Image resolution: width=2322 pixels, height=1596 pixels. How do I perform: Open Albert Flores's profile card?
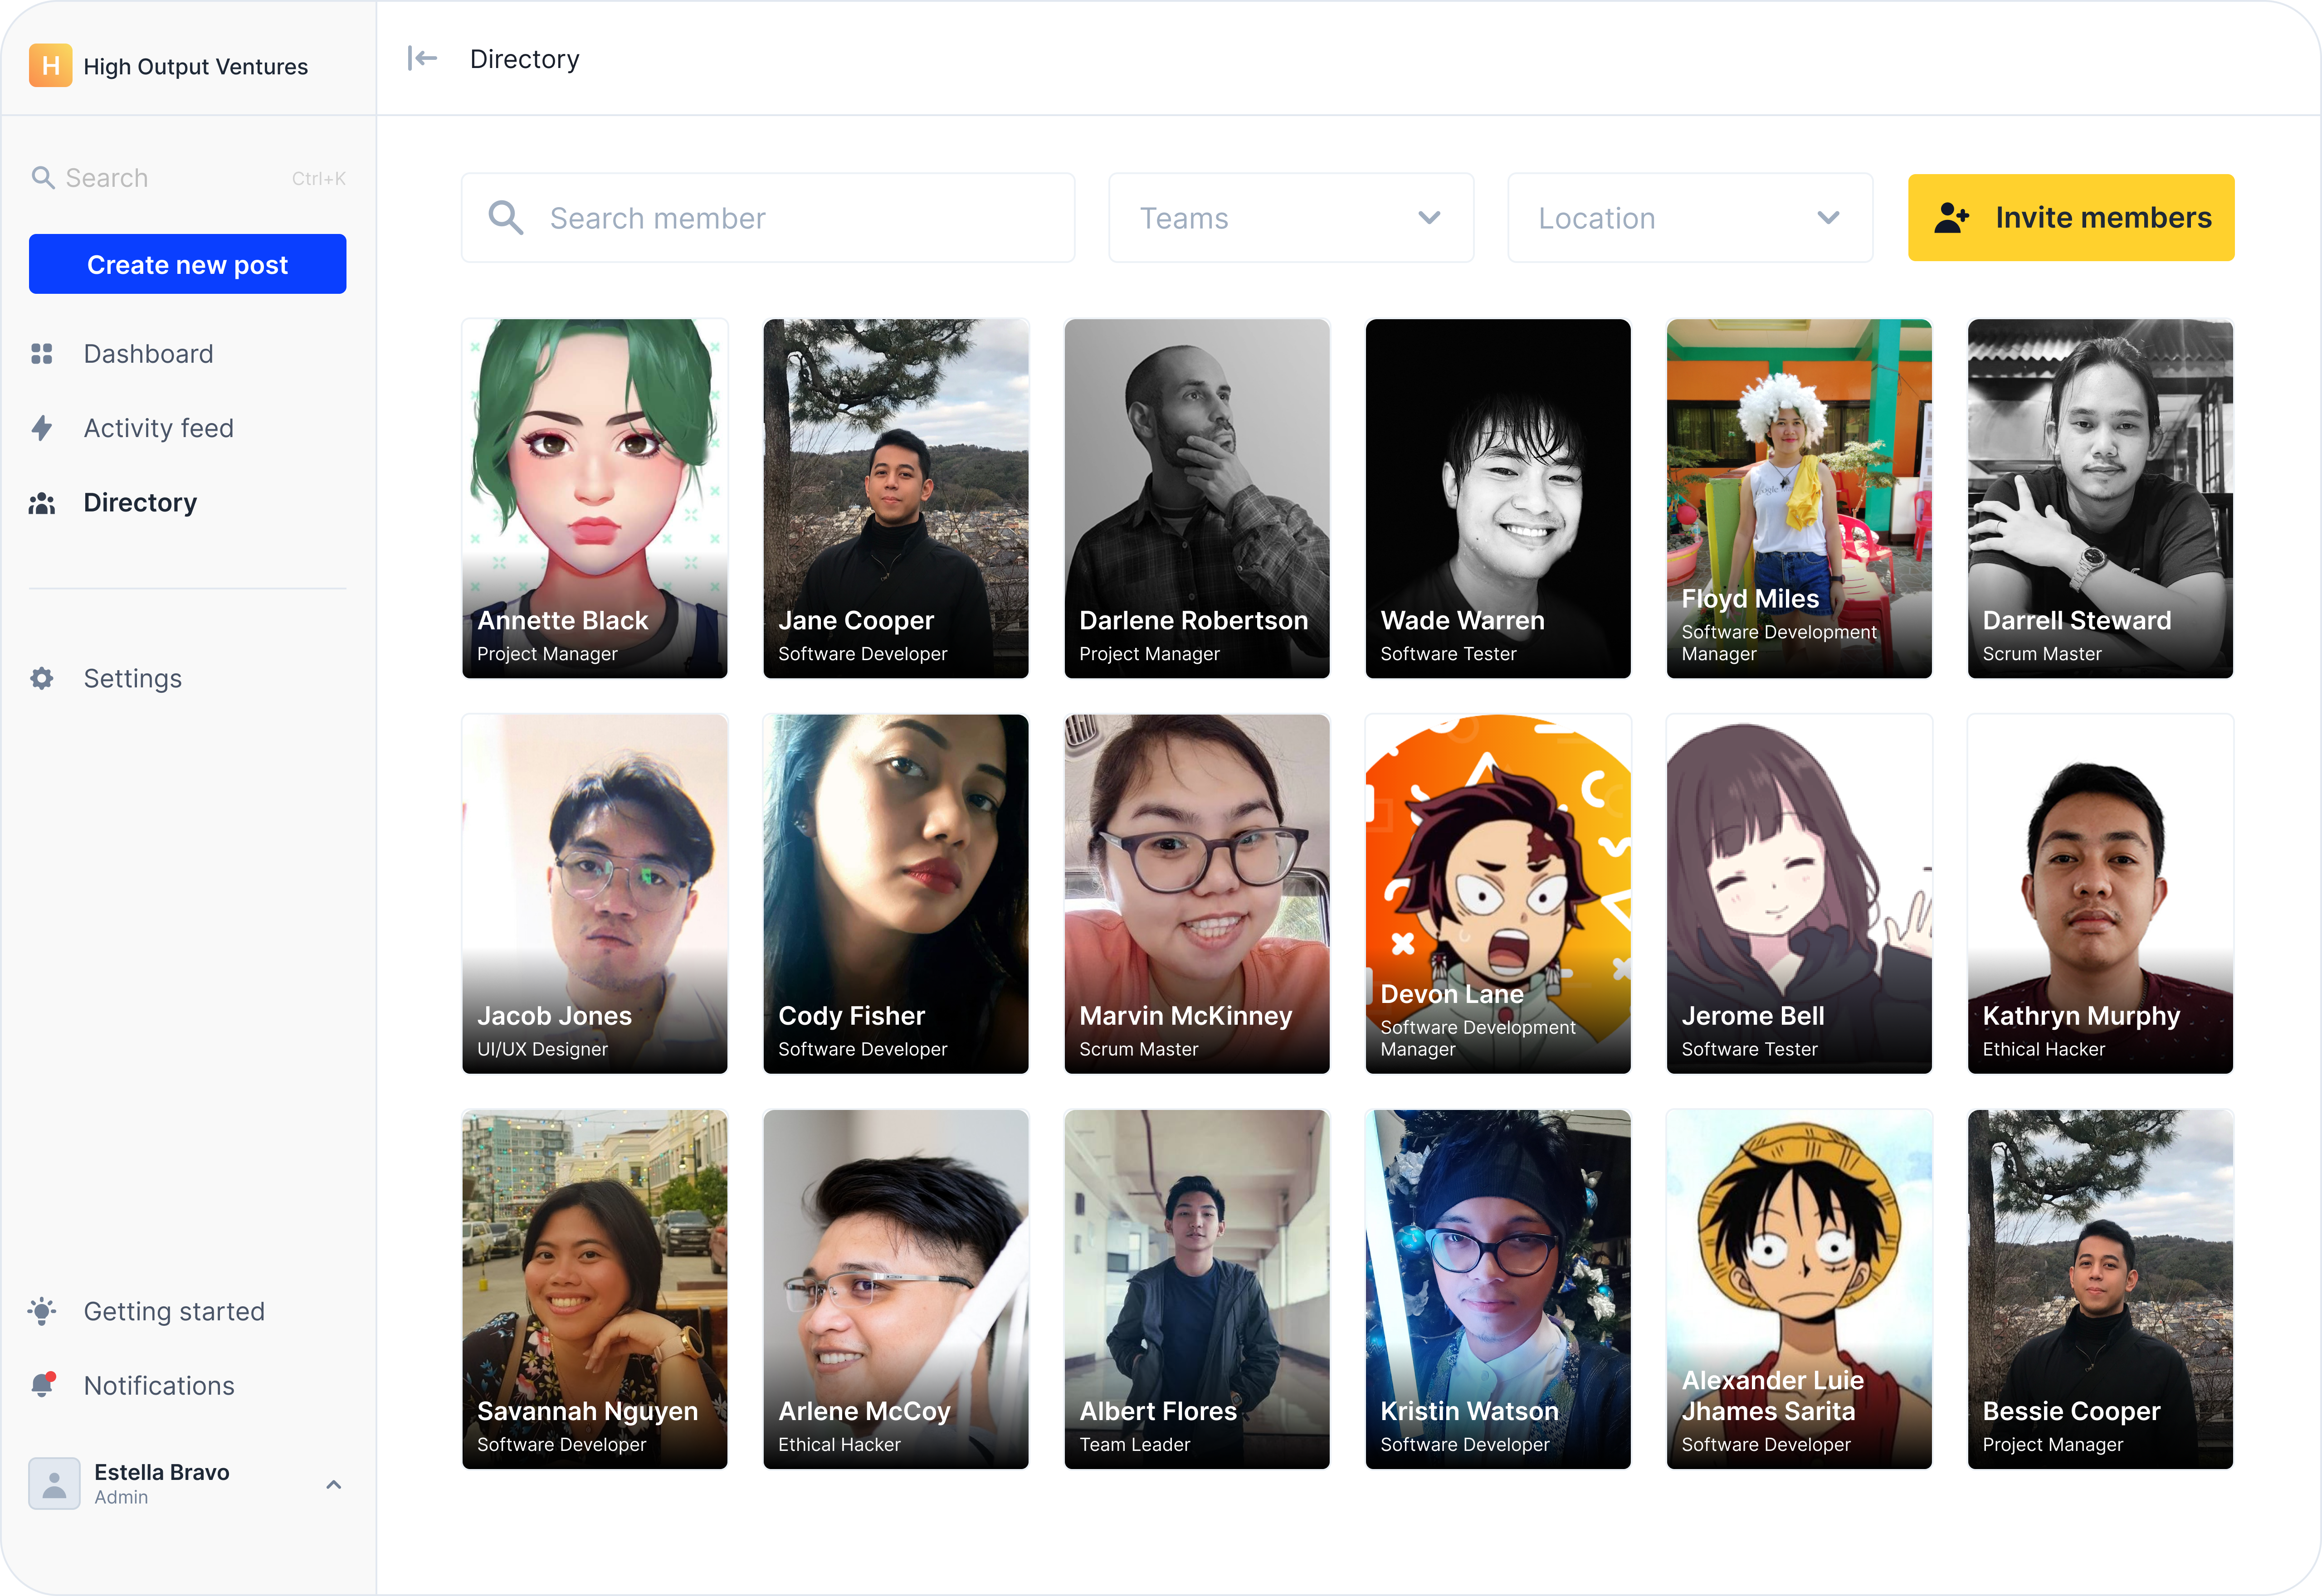coord(1197,1289)
